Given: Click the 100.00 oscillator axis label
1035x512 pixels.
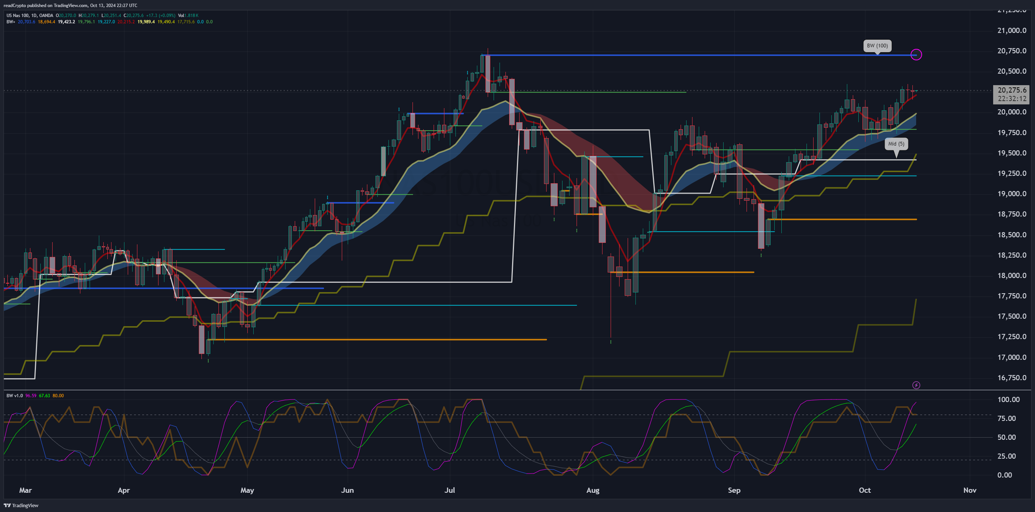Looking at the screenshot, I should tap(1008, 399).
